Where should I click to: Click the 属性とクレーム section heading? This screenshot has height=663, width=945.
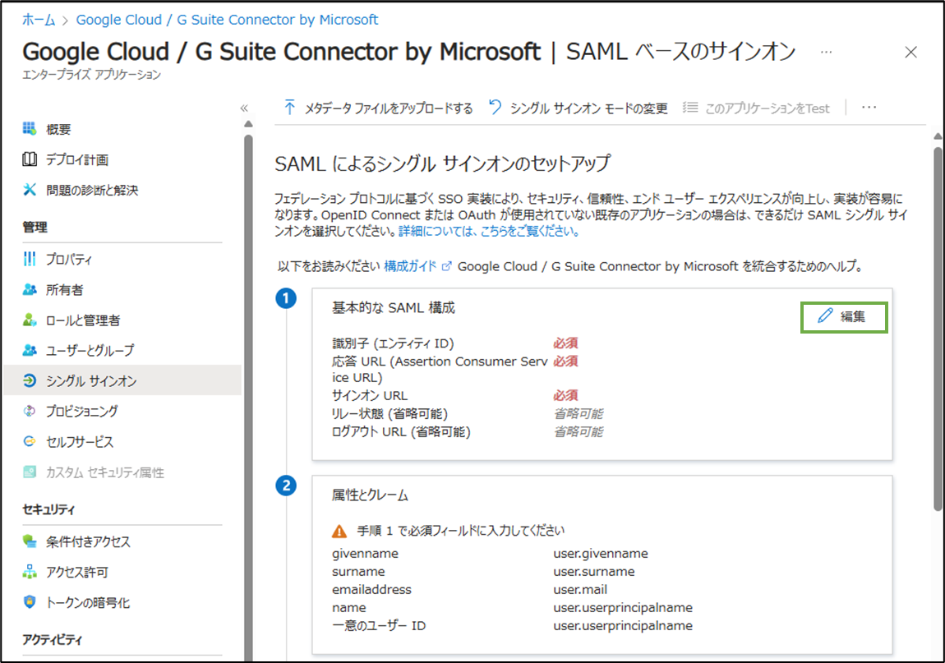click(370, 495)
